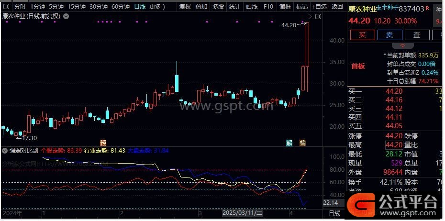
Task: Click the 十日总涨幅 74.71% row
Action: click(x=413, y=81)
